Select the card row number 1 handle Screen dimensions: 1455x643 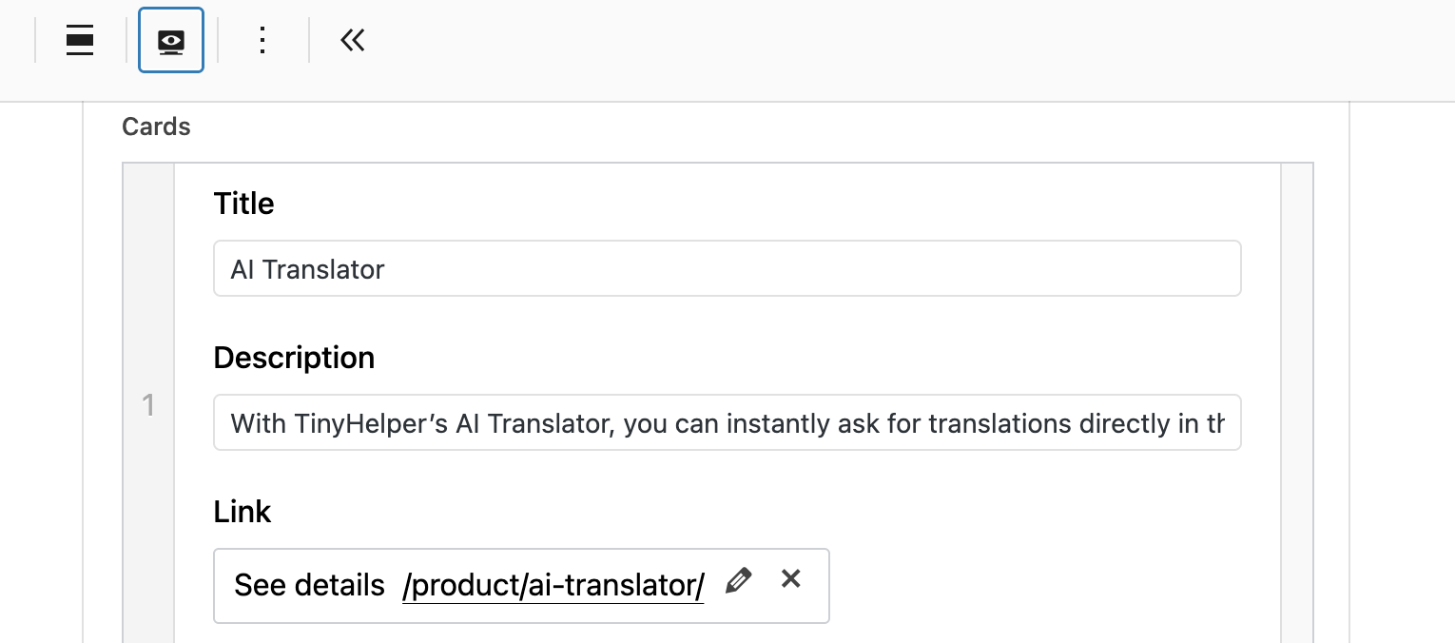pyautogui.click(x=148, y=406)
